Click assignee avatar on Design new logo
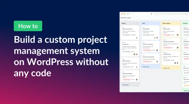The image size is (189, 104). pyautogui.click(x=137, y=67)
